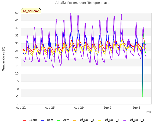Viewport: 167px width, 125px height.
Task: Click the Sep 6 x-axis tick label
Action: [136, 108]
